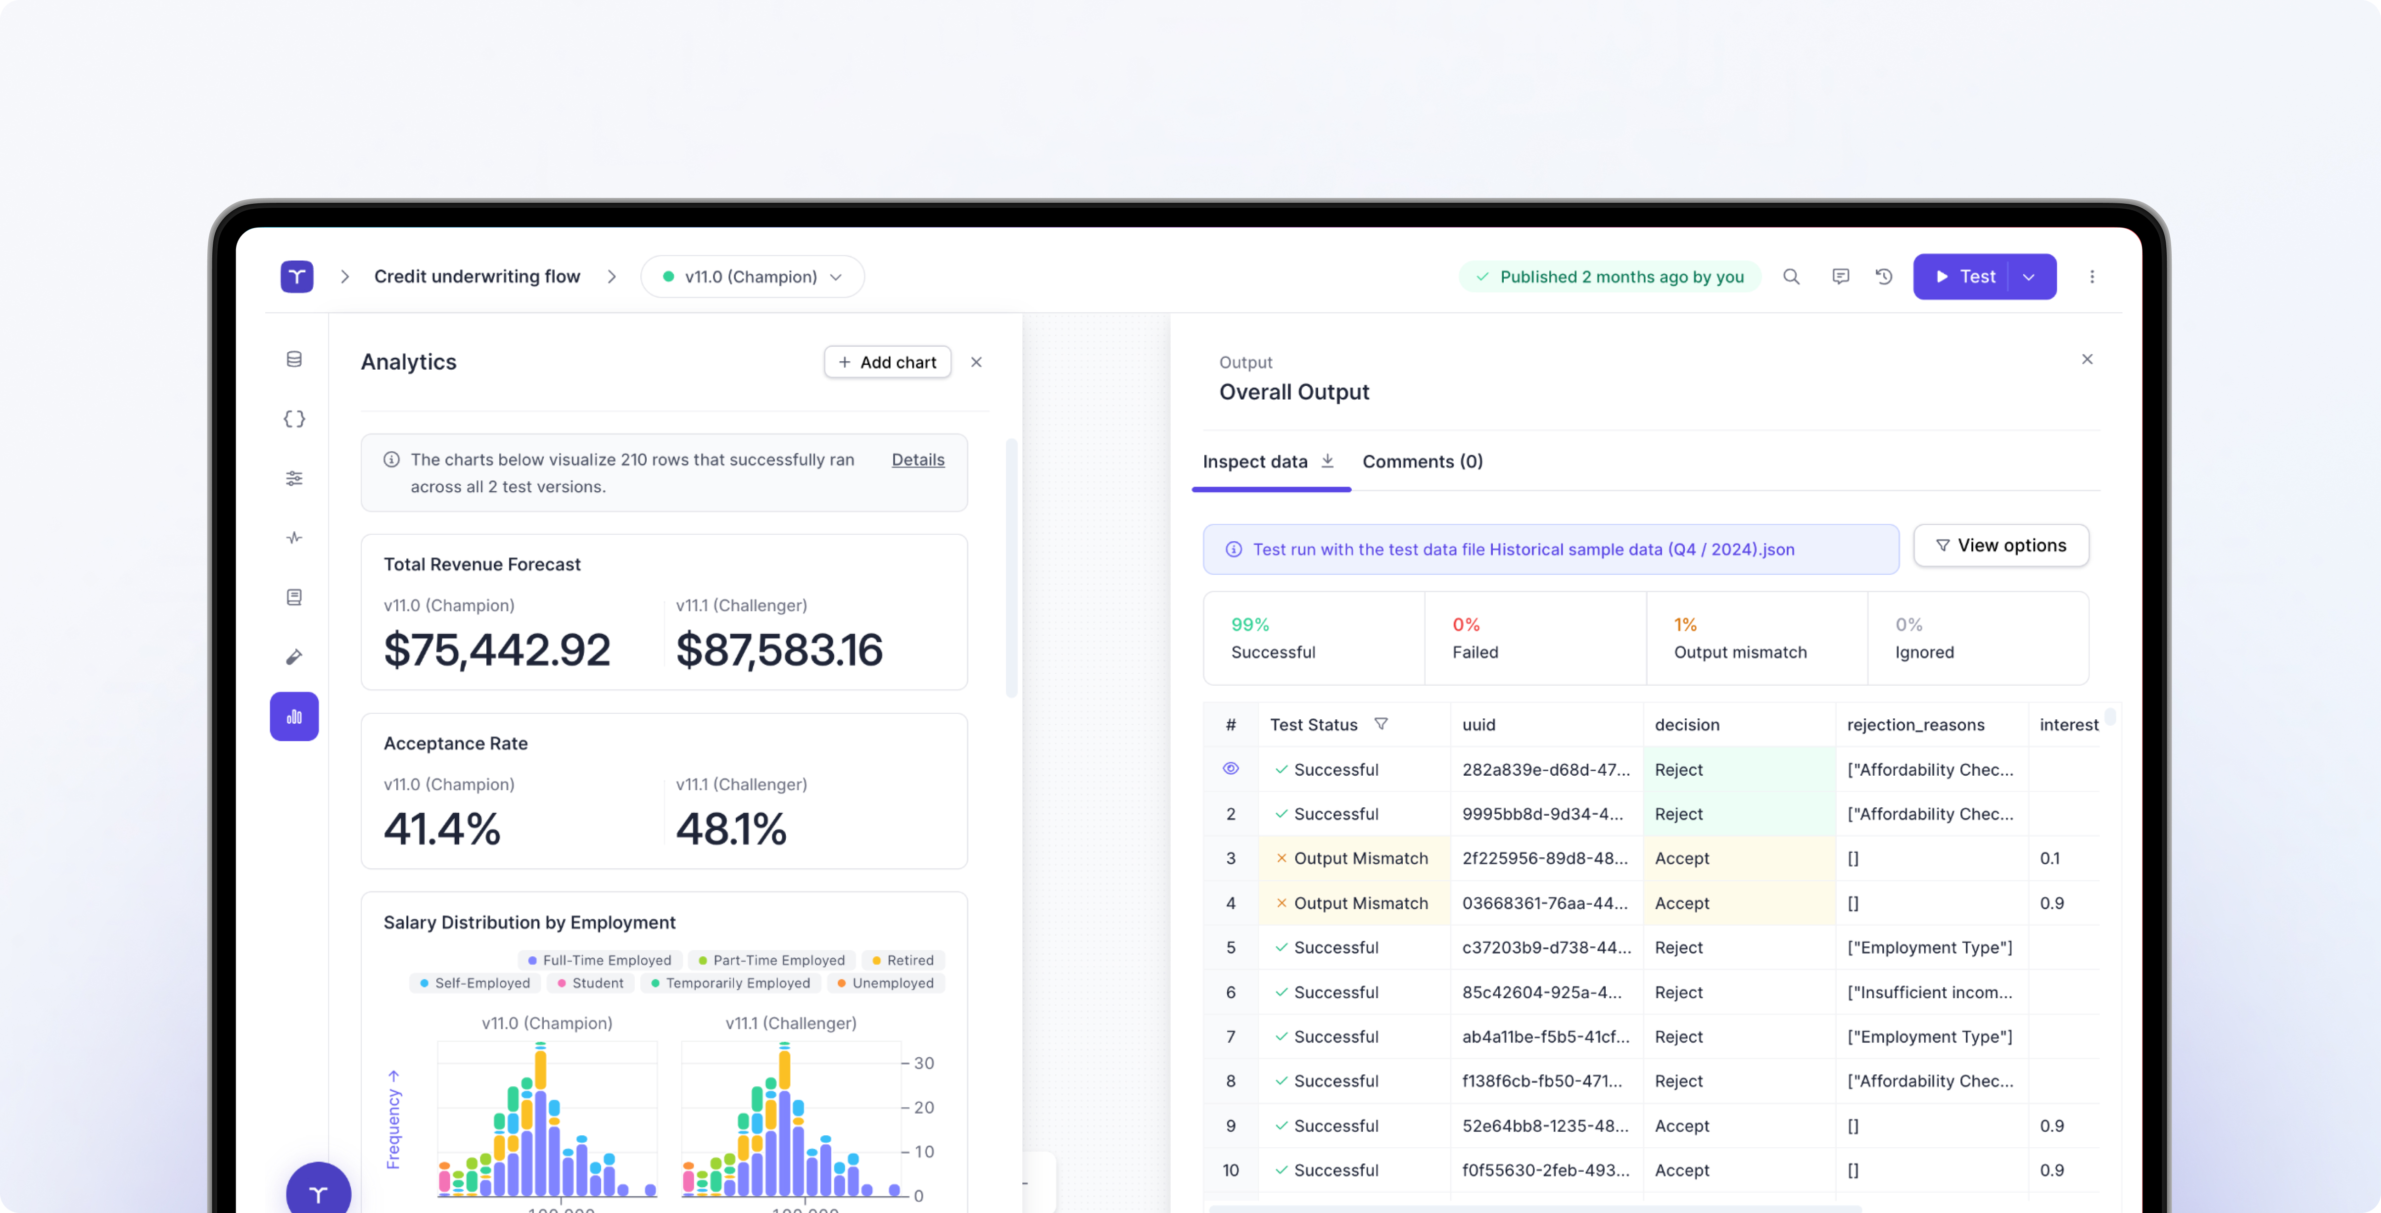The height and width of the screenshot is (1213, 2381).
Task: Open version history clock icon
Action: [x=1884, y=276]
